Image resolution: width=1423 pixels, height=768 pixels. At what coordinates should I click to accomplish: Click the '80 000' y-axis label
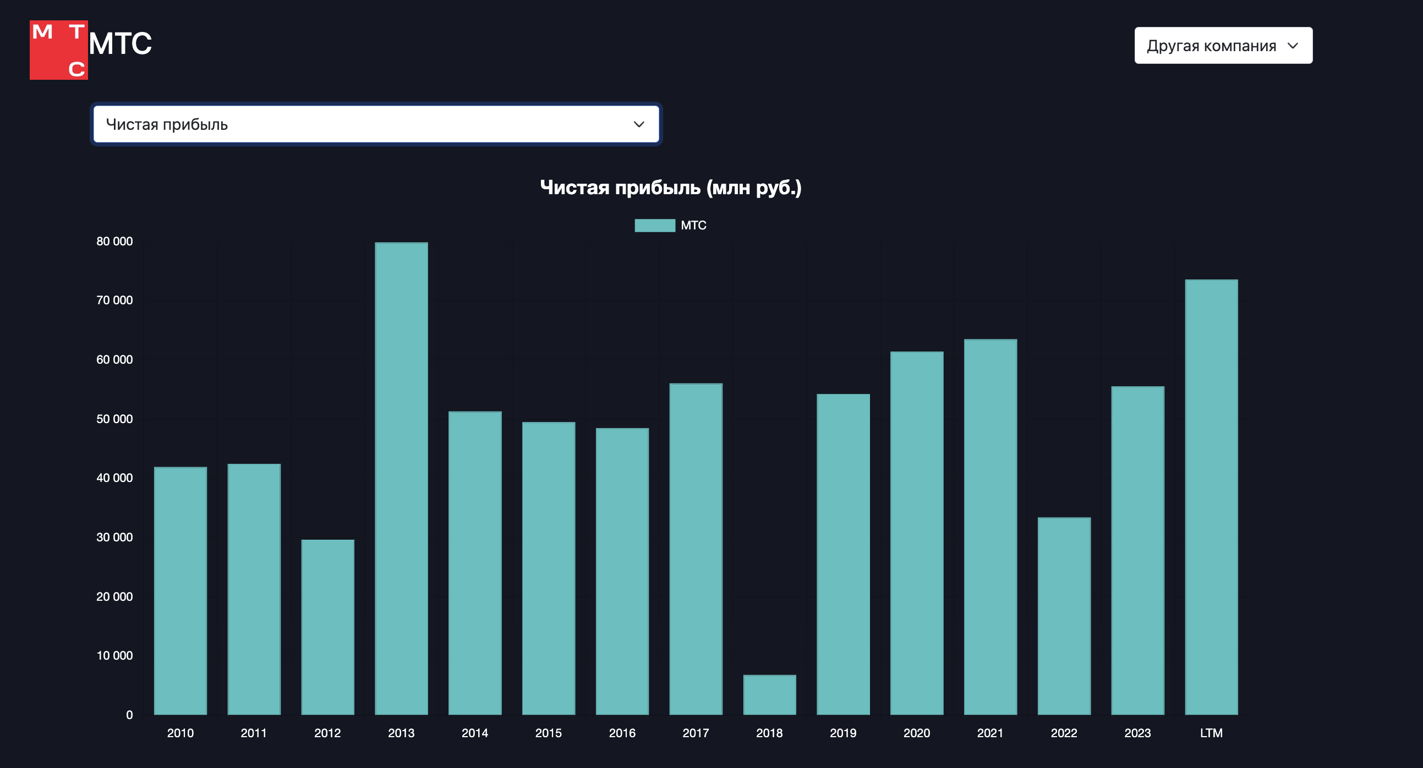[x=114, y=242]
